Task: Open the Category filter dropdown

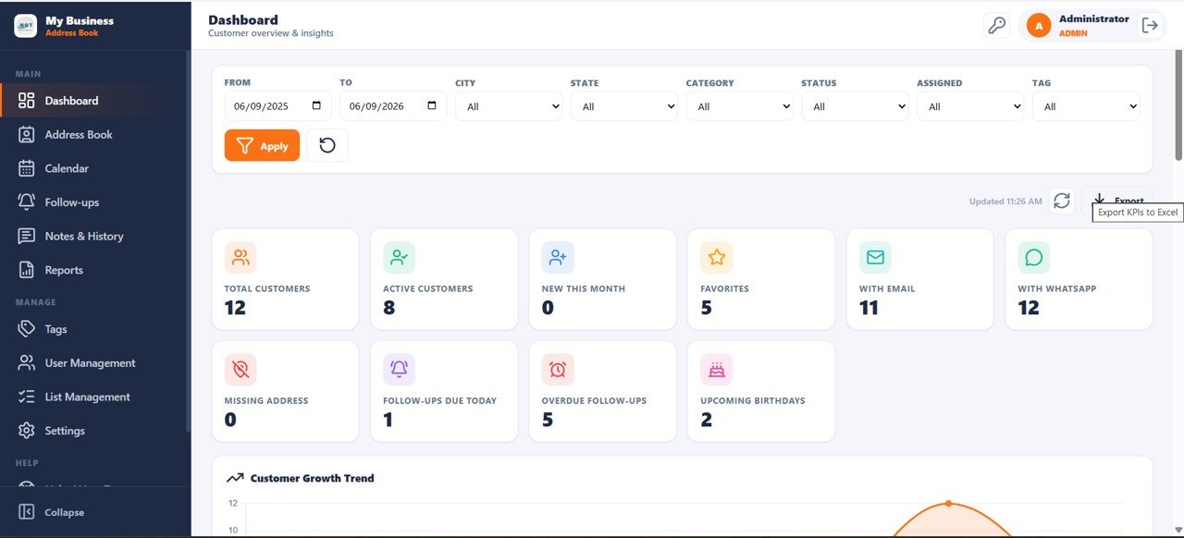Action: (739, 106)
